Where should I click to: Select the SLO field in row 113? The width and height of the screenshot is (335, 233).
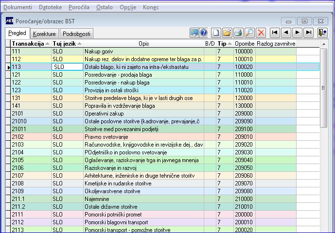tap(67, 67)
